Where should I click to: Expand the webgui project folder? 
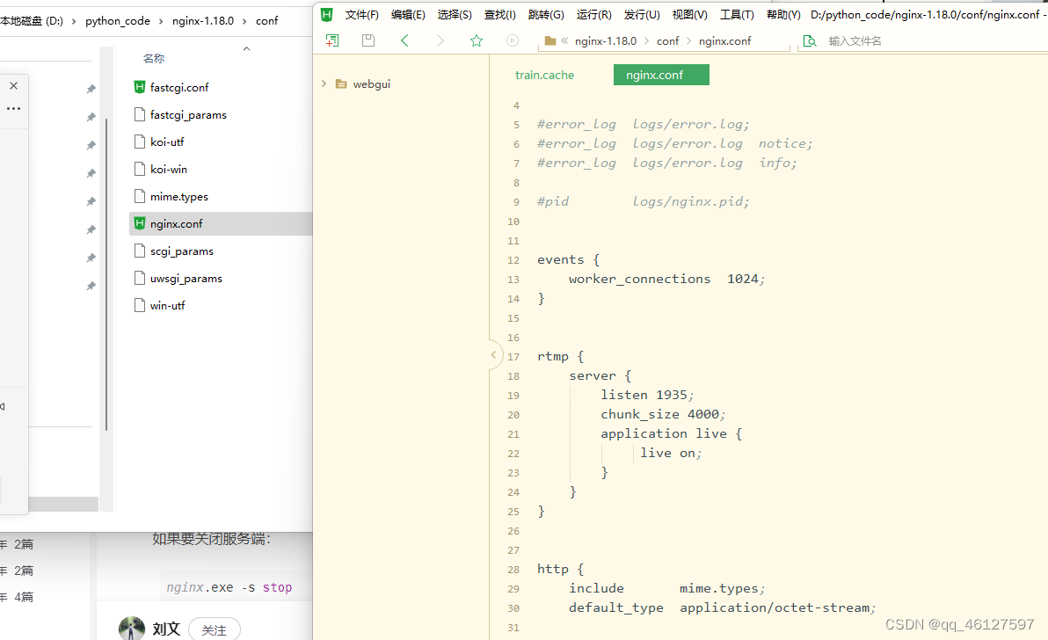[324, 84]
